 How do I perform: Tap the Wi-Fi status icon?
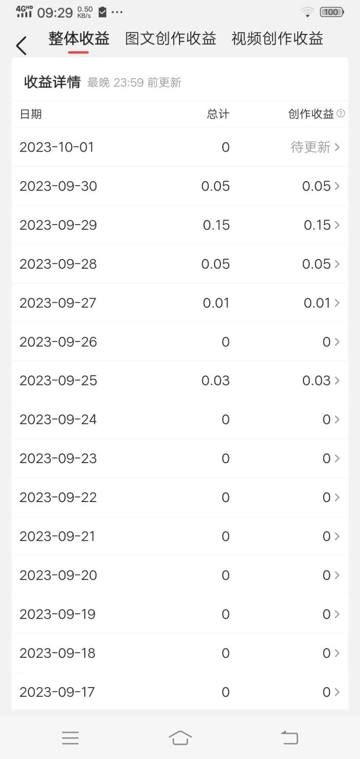(x=308, y=12)
